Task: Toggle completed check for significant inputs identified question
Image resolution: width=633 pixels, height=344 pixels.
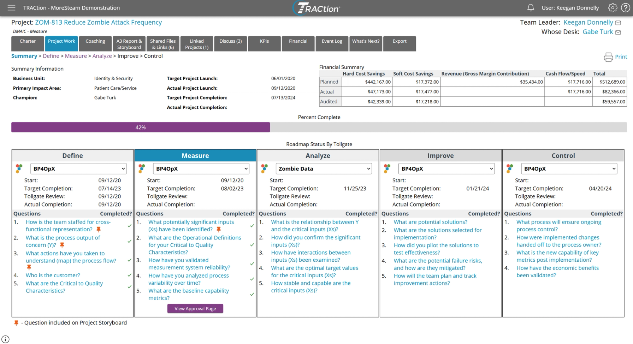Action: pyautogui.click(x=252, y=226)
